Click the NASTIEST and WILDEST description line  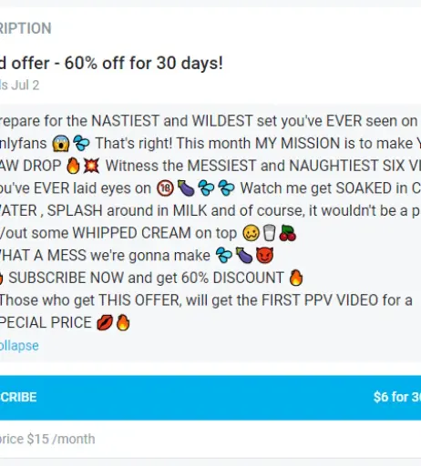click(x=209, y=121)
